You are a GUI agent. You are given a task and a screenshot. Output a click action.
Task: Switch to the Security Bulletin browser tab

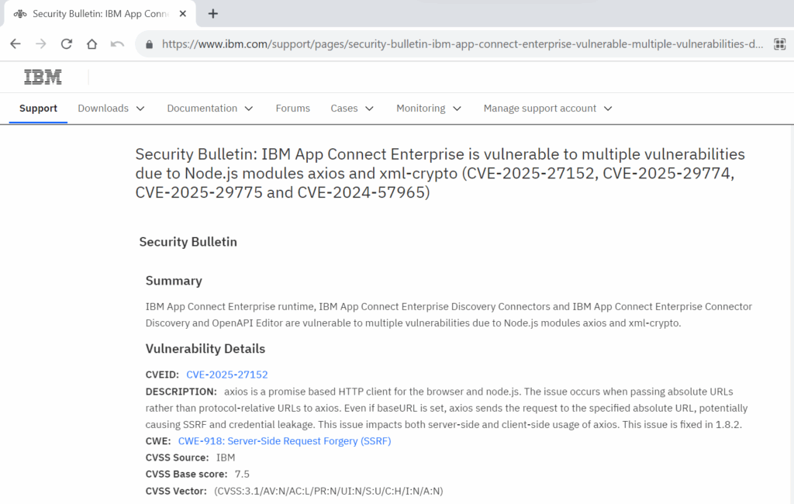(x=101, y=13)
